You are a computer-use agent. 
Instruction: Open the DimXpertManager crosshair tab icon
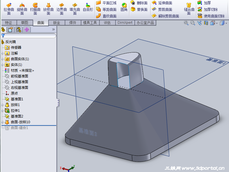(27, 30)
